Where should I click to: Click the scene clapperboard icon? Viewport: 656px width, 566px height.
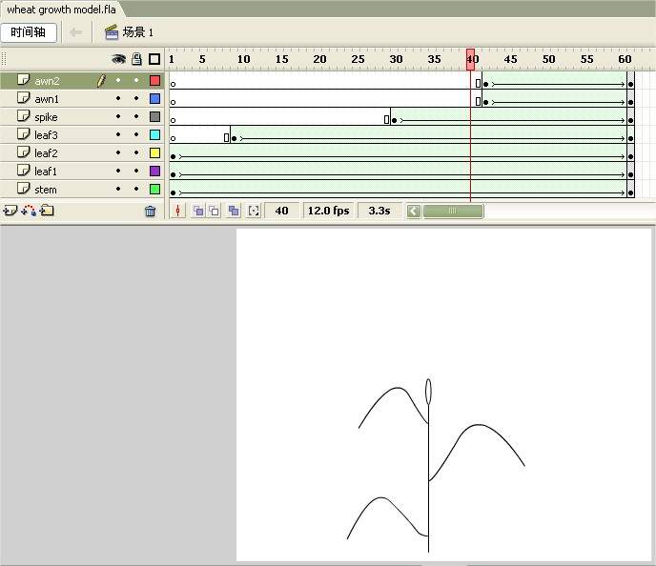[x=112, y=32]
